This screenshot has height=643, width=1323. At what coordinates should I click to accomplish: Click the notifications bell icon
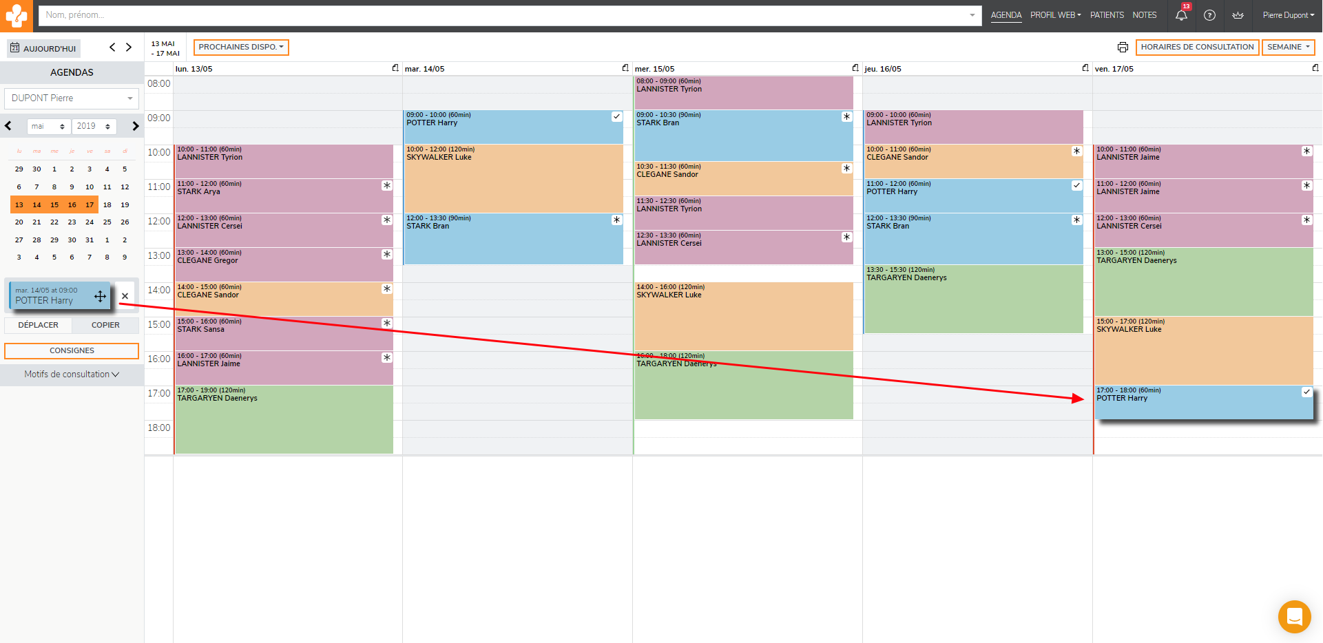[x=1181, y=15]
